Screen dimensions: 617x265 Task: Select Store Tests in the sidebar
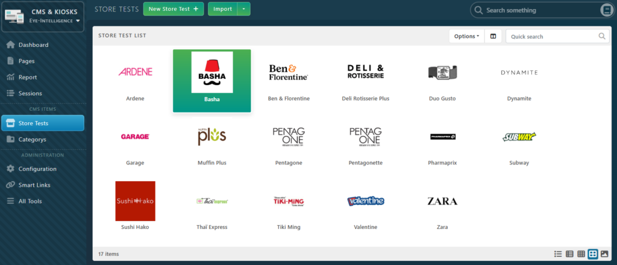43,123
